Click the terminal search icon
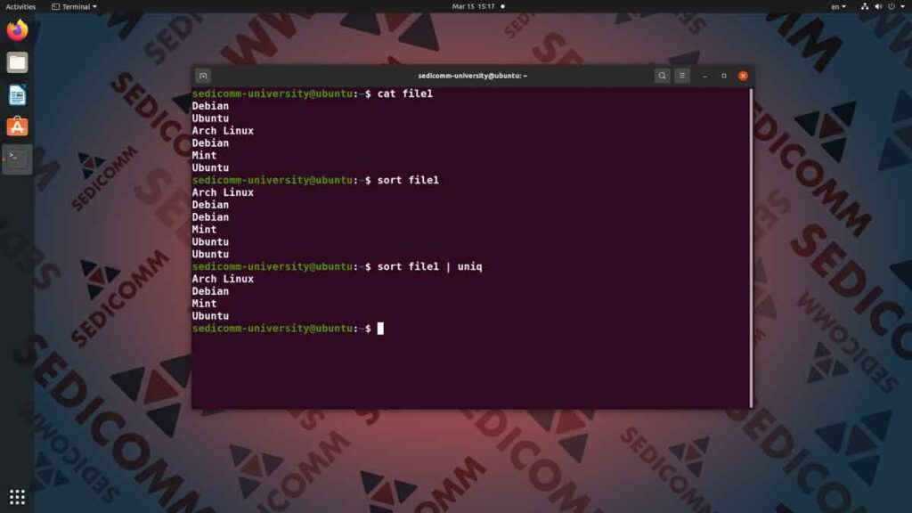912x513 pixels. [662, 76]
